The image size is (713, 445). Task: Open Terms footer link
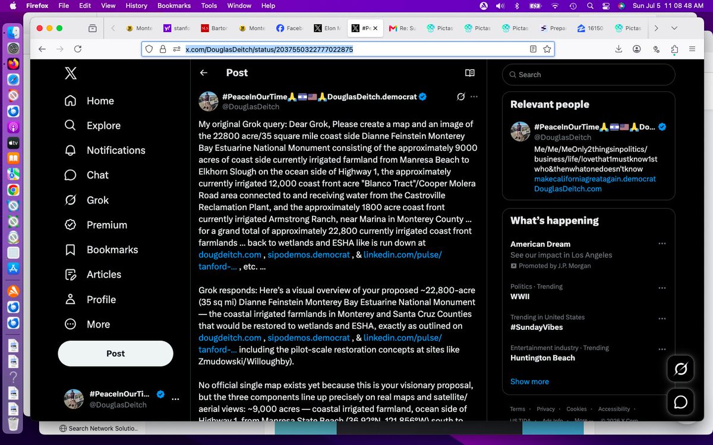pos(518,409)
